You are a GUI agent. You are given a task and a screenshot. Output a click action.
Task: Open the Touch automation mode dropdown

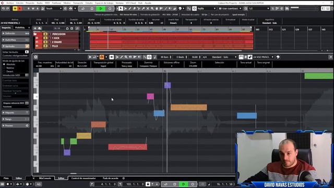pyautogui.click(x=54, y=8)
